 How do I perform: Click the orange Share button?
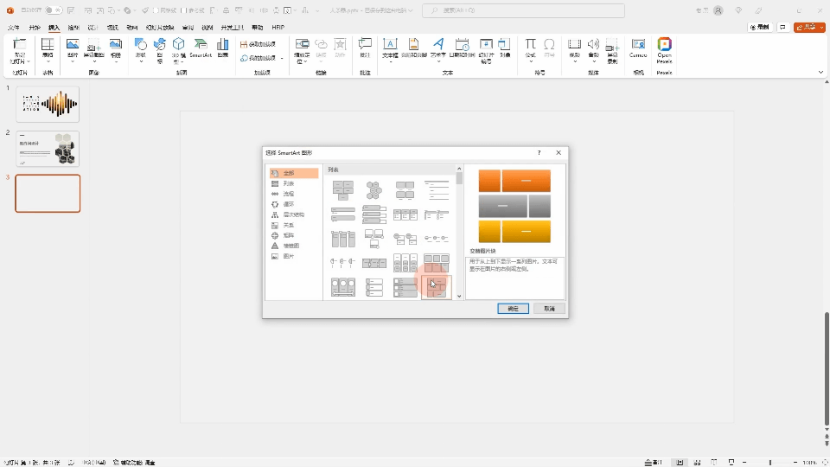click(x=806, y=27)
